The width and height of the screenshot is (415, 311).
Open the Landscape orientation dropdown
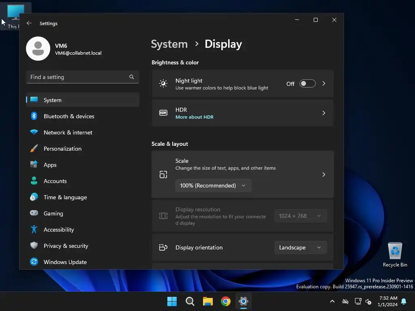click(300, 247)
